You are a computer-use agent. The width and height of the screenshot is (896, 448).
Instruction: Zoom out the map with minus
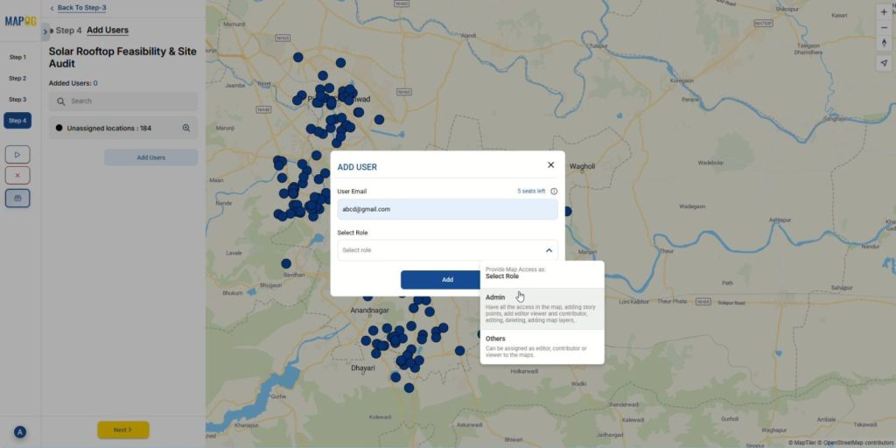coord(884,27)
